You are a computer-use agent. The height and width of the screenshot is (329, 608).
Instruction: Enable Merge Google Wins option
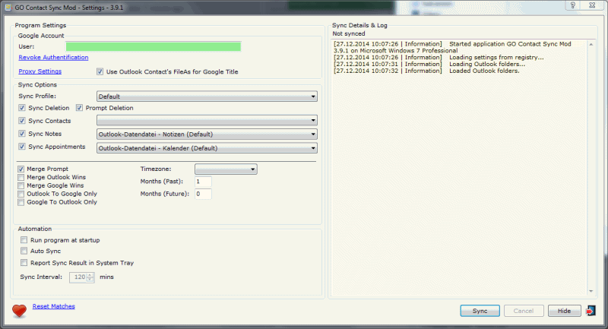click(21, 185)
